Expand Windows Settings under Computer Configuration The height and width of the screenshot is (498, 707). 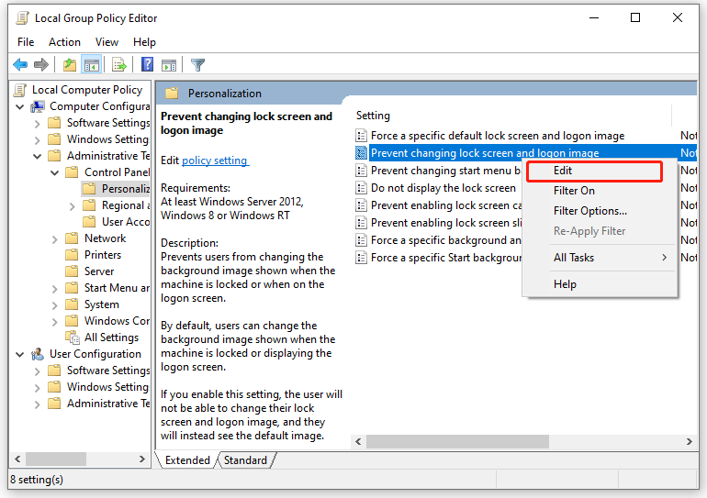38,140
